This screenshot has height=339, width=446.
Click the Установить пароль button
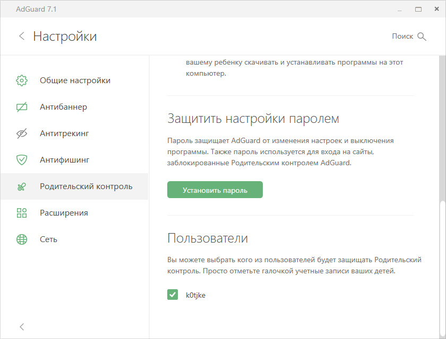(215, 190)
